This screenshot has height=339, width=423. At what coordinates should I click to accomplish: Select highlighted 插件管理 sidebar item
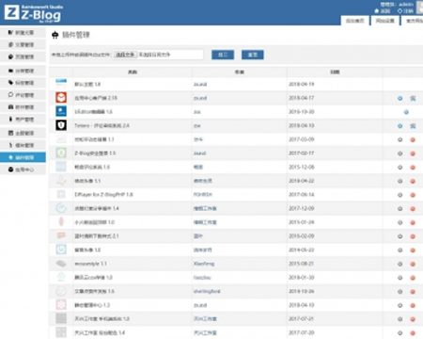point(23,157)
